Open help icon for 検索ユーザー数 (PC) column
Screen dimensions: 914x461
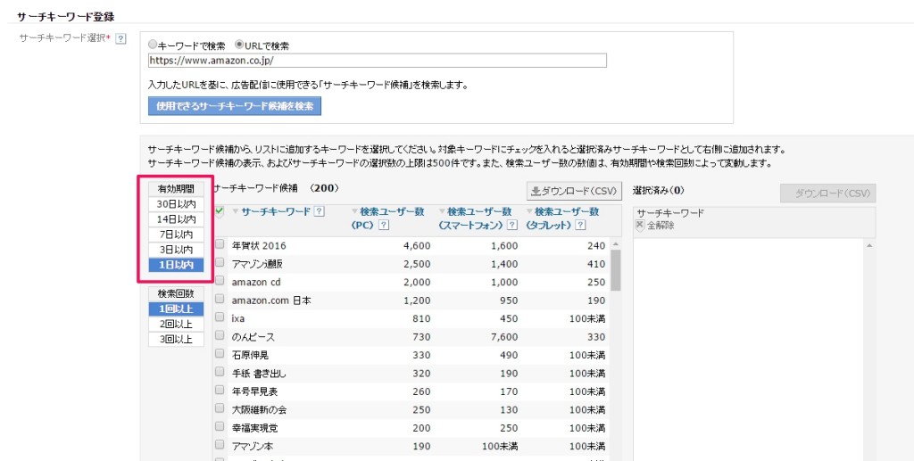pos(384,226)
